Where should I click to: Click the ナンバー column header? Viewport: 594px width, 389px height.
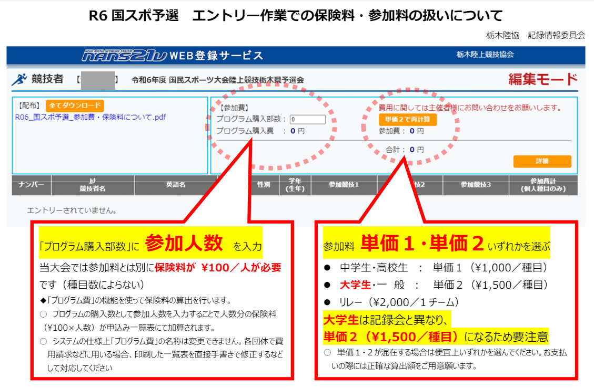click(x=32, y=184)
